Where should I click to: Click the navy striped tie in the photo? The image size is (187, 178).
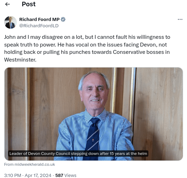(x=93, y=139)
